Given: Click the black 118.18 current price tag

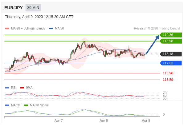Looking at the screenshot, I should point(171,54).
